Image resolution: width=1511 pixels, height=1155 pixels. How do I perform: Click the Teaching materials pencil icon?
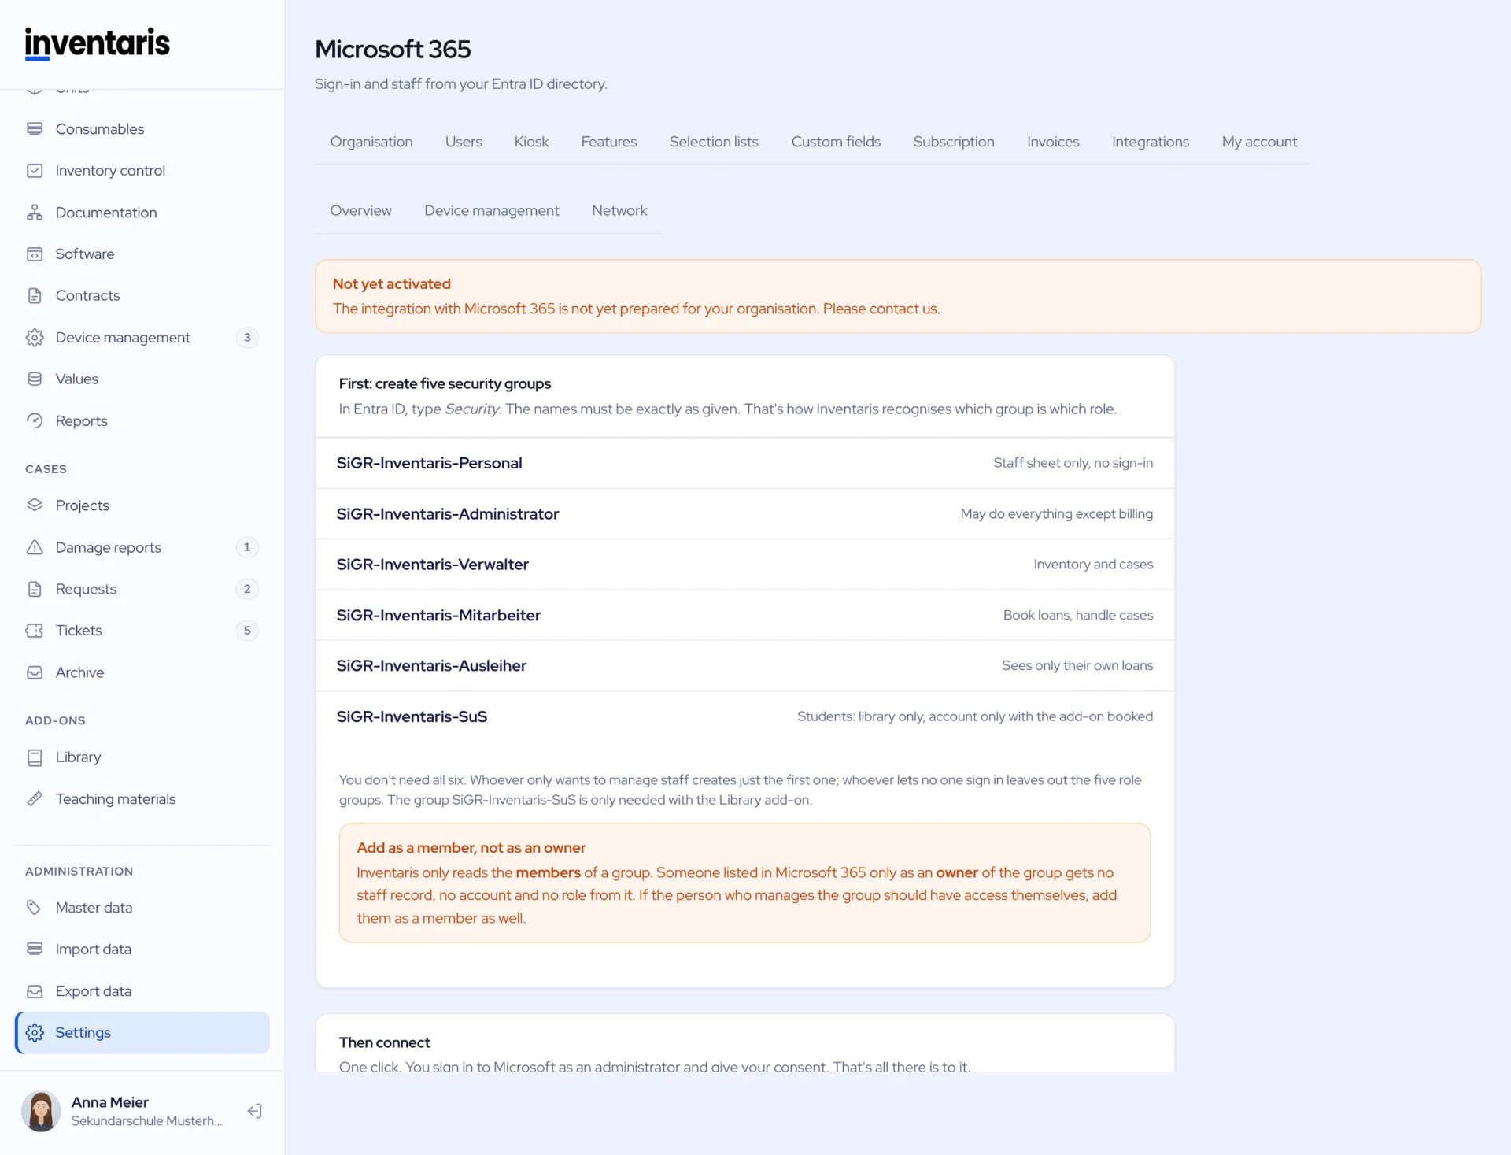point(35,798)
